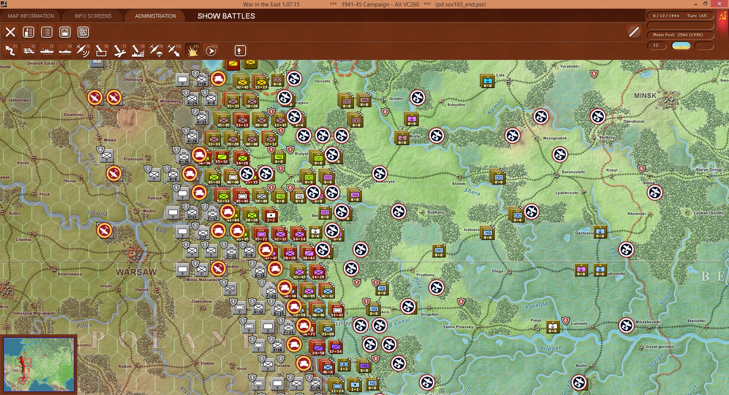Click the Novogrudok town label
This screenshot has height=395, width=729.
pyautogui.click(x=555, y=138)
